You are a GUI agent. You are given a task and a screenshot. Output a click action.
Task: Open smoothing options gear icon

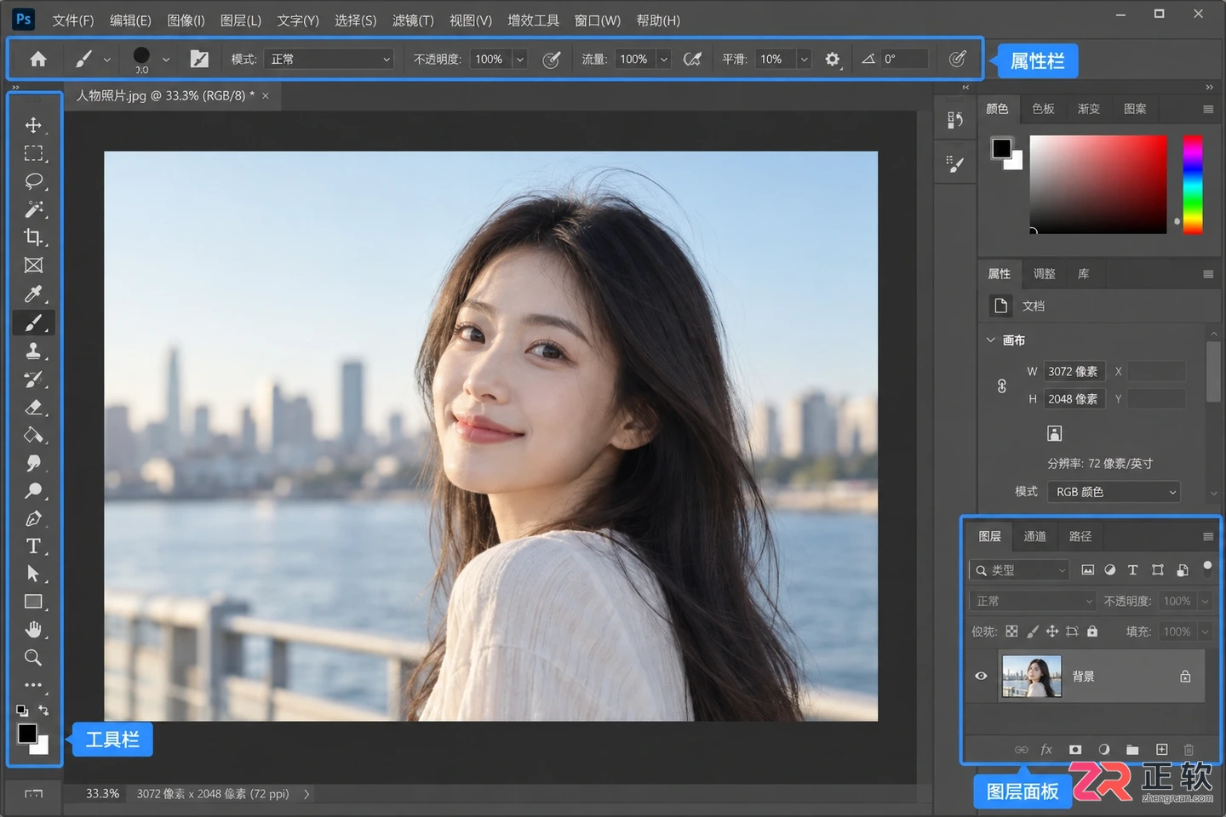(832, 59)
